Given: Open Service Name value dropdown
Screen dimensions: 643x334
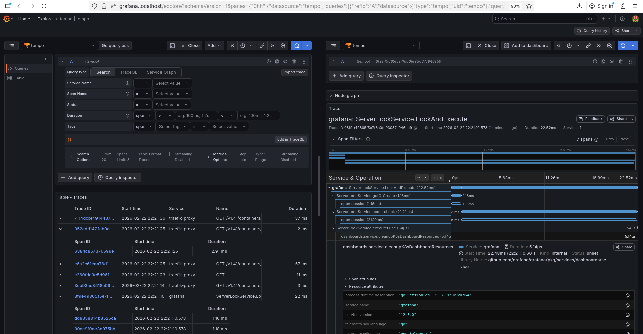Looking at the screenshot, I should click(172, 83).
